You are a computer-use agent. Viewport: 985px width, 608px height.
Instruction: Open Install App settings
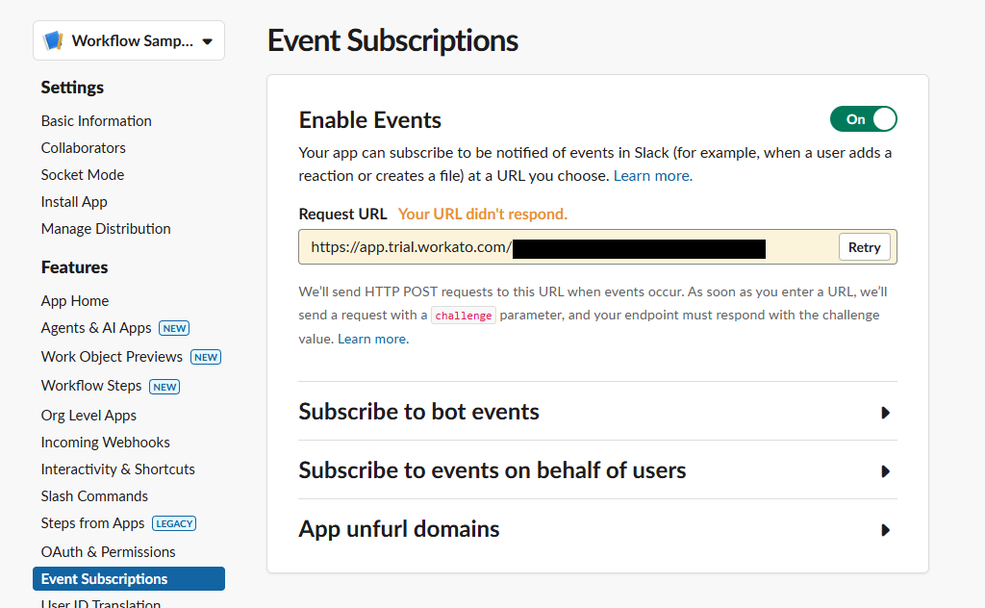tap(74, 202)
